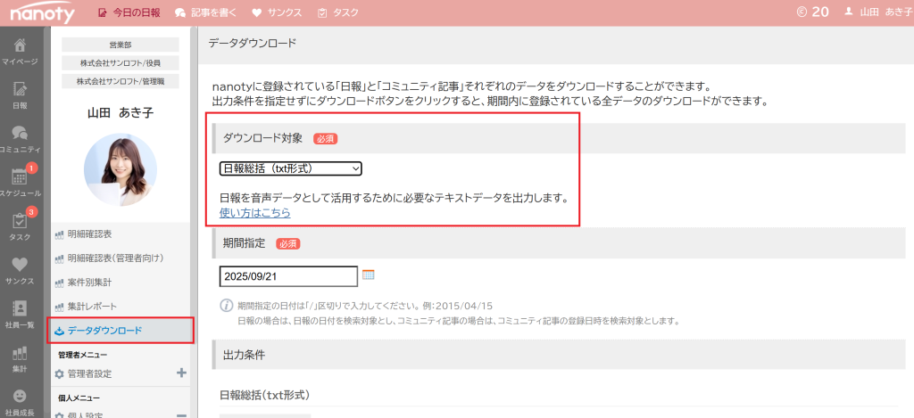
Task: Open the Aggregation (集計) chart icon
Action: click(20, 356)
